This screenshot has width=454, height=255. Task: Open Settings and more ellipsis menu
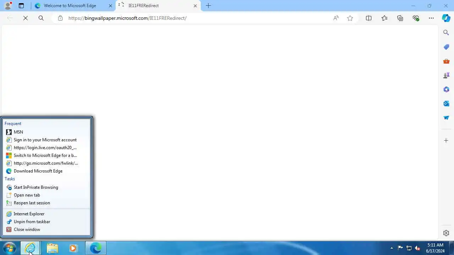tap(431, 18)
